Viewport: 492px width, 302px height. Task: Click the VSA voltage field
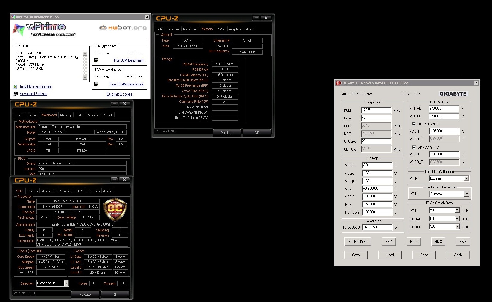point(377,189)
